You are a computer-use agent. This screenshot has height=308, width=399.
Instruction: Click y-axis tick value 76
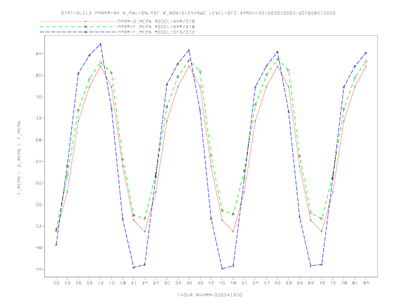39,97
